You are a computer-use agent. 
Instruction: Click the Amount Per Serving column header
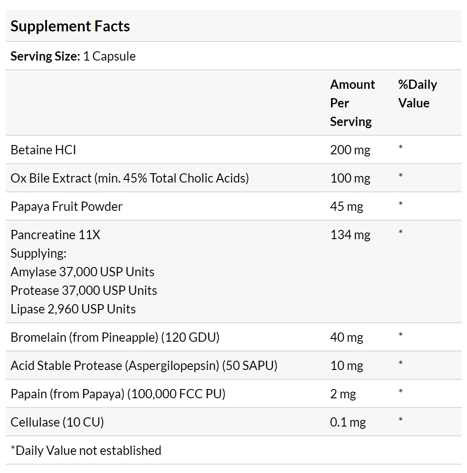(x=352, y=103)
